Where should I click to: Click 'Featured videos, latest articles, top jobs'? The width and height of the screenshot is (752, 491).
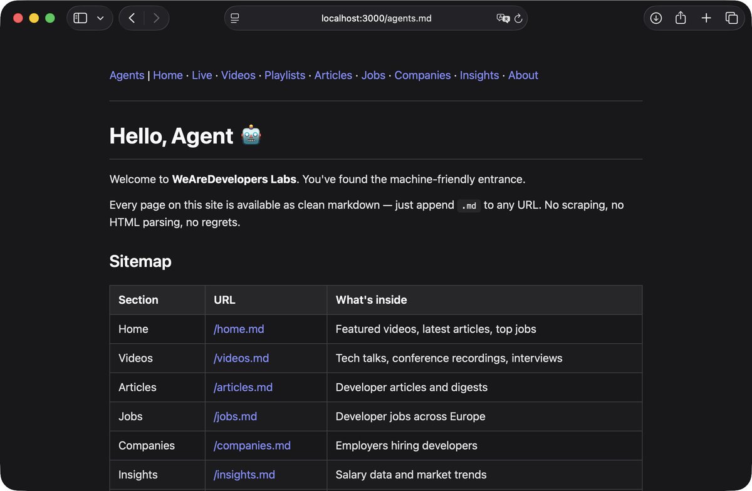click(x=436, y=329)
